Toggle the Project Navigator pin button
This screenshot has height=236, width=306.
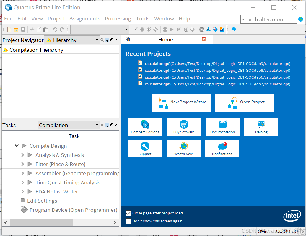pos(107,40)
